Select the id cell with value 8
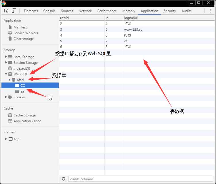 coord(114,47)
